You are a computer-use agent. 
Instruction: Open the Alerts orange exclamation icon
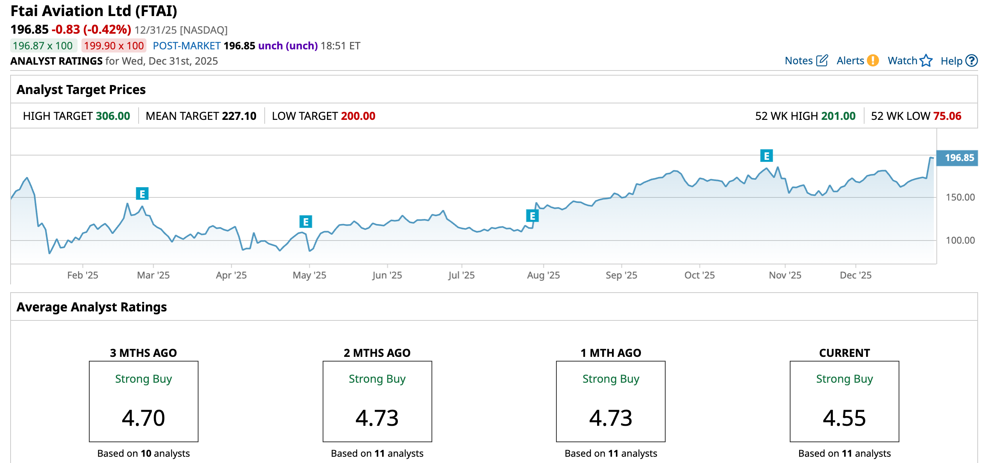pyautogui.click(x=873, y=61)
